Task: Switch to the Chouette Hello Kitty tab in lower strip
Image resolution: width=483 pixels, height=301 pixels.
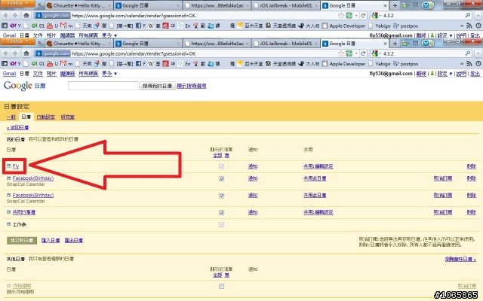Action: click(78, 44)
